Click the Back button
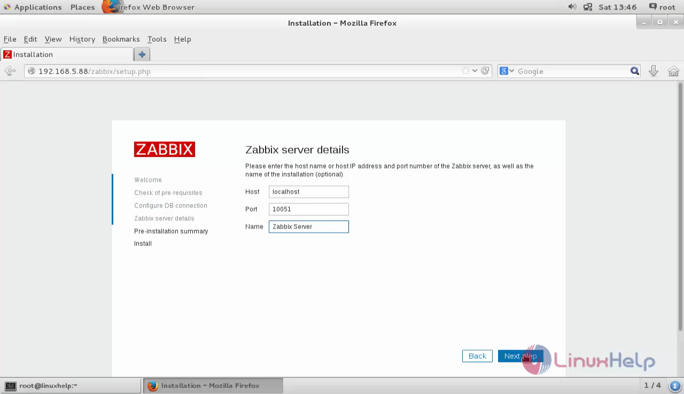 point(477,356)
